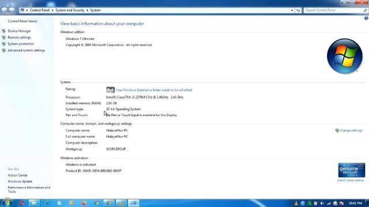
Task: Select the Intel Core processor value
Action: (145, 97)
